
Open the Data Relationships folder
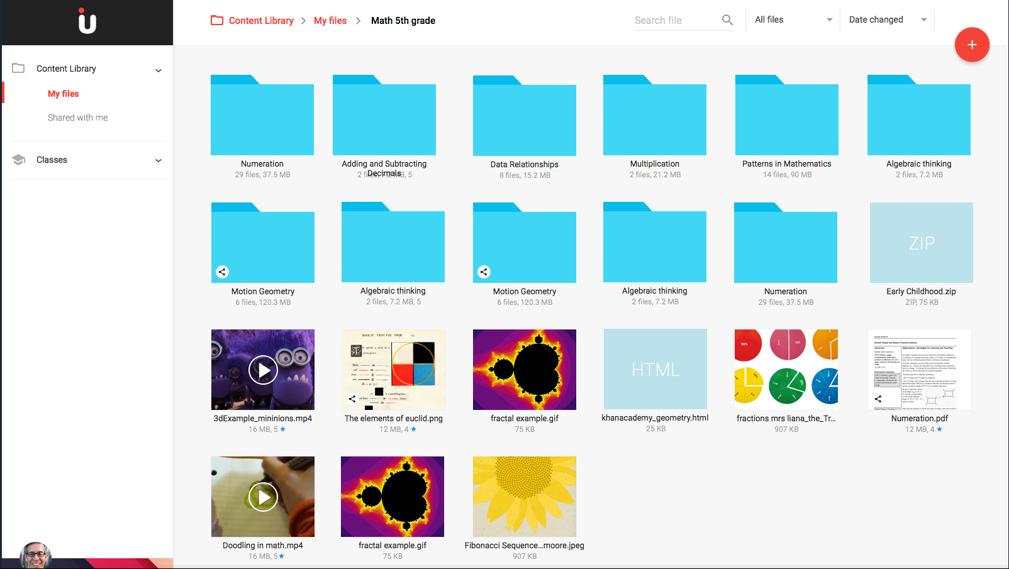[525, 116]
